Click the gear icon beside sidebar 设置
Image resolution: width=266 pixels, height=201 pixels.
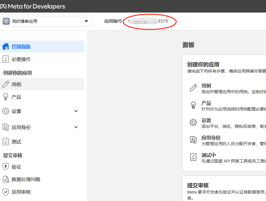[x=6, y=111]
